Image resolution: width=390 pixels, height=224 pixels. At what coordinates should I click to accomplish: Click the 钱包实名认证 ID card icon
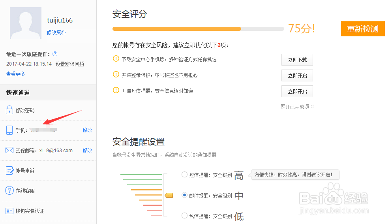pos(9,211)
